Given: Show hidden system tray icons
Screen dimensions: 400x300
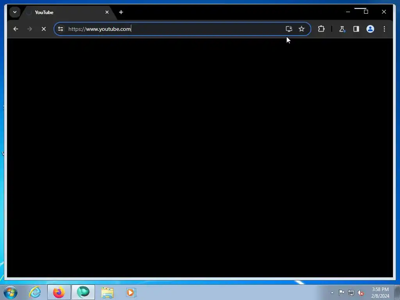Looking at the screenshot, I should point(332,293).
